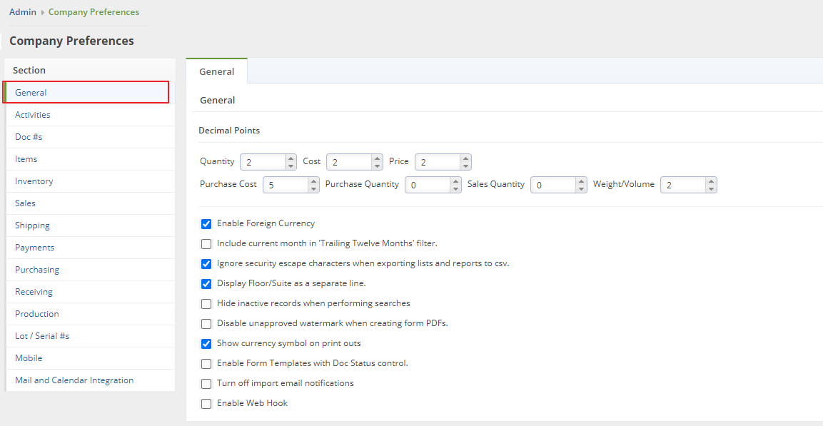Click into the Sales Quantity input field
823x426 pixels.
tap(553, 185)
